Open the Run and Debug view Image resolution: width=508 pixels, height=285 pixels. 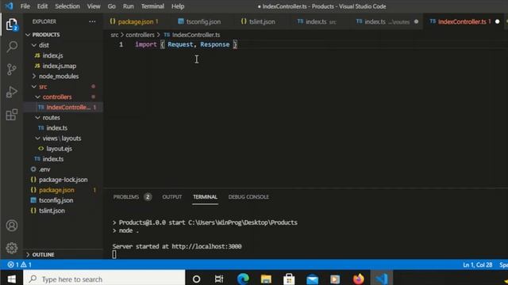12,92
